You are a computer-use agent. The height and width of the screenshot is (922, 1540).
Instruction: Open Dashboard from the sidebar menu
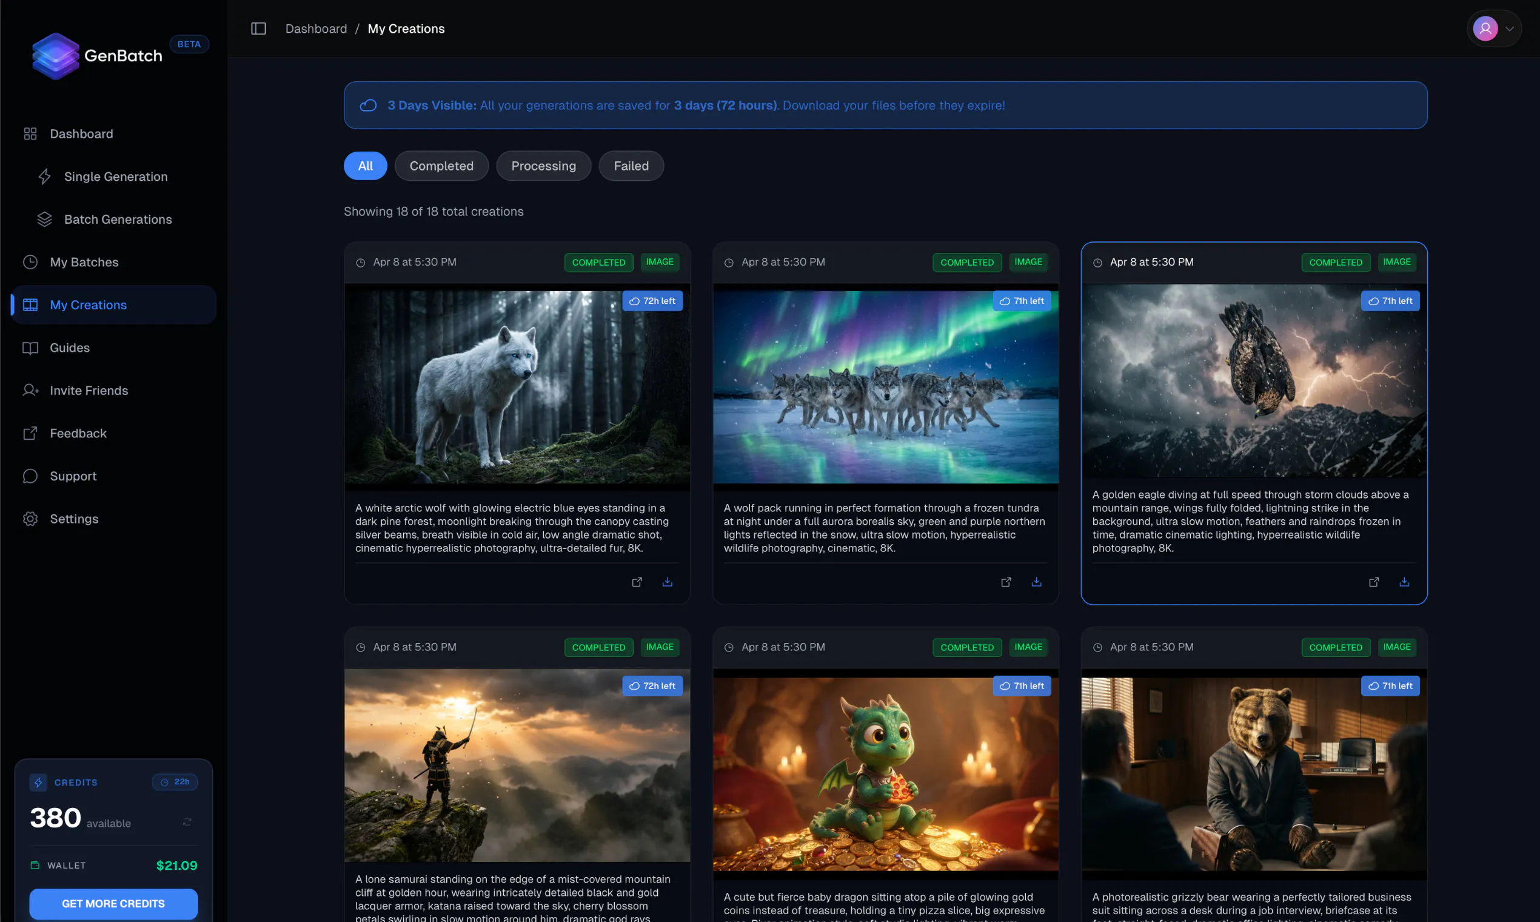coord(113,133)
